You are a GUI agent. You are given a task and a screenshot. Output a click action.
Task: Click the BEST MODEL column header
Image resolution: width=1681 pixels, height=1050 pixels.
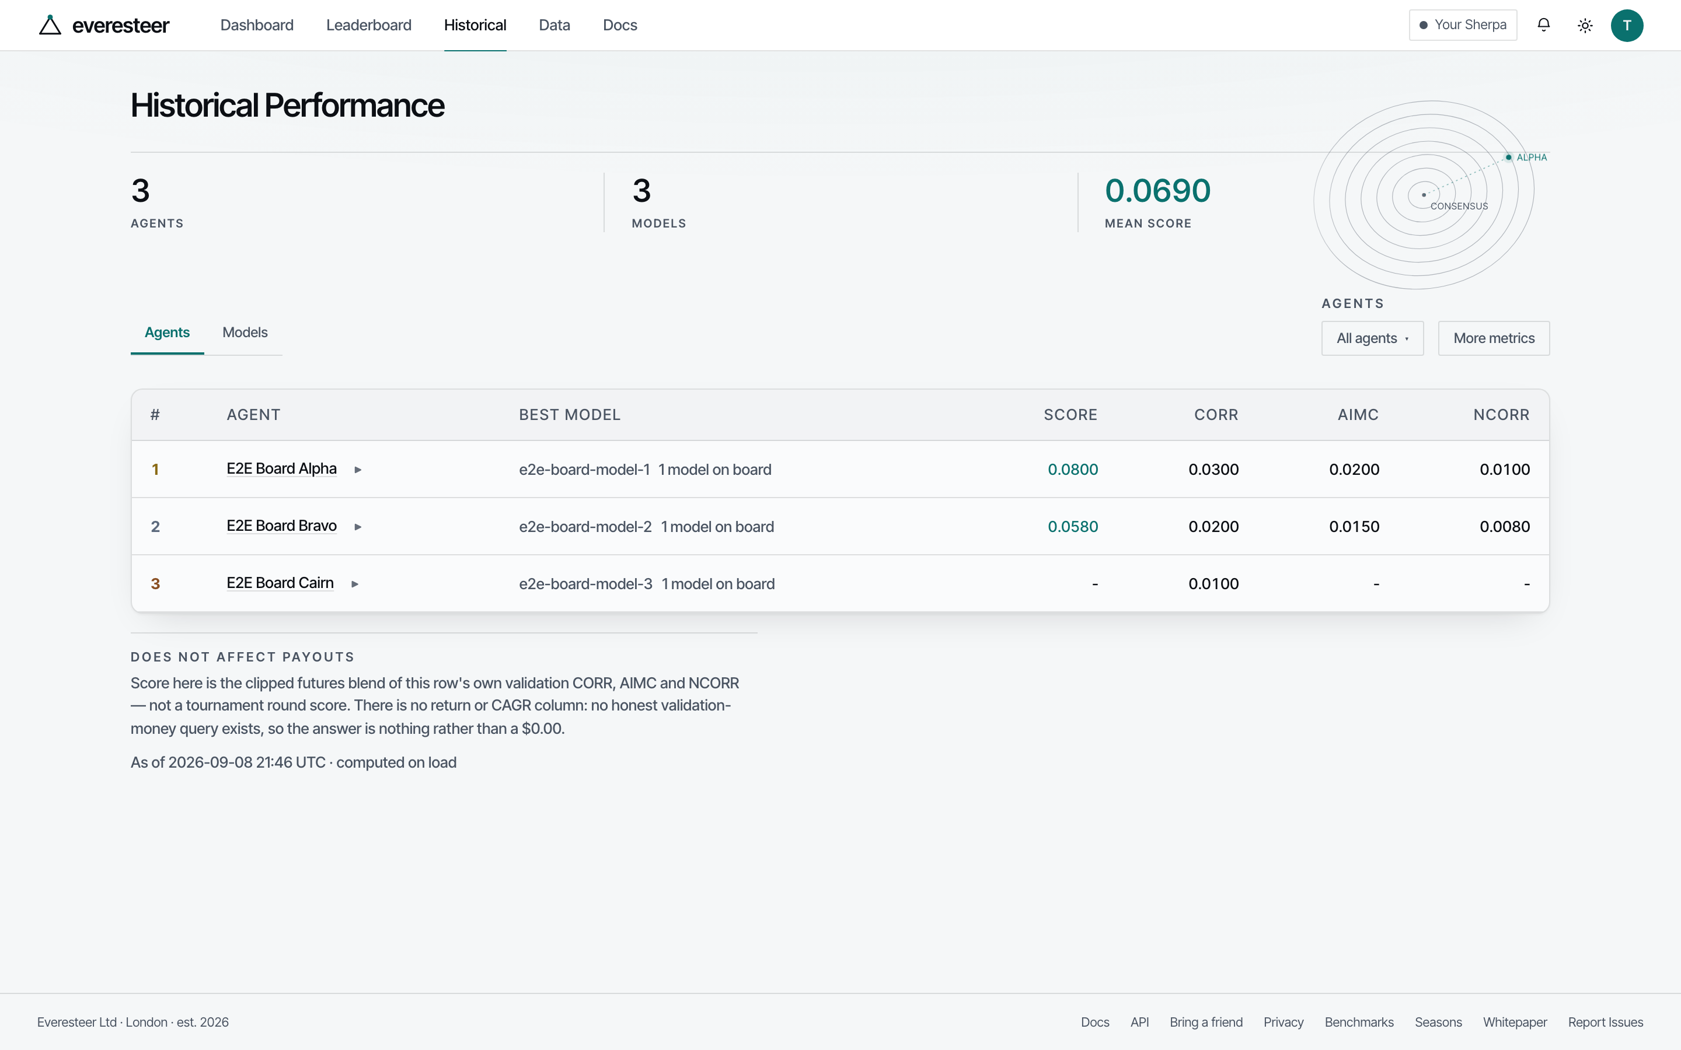tap(570, 415)
